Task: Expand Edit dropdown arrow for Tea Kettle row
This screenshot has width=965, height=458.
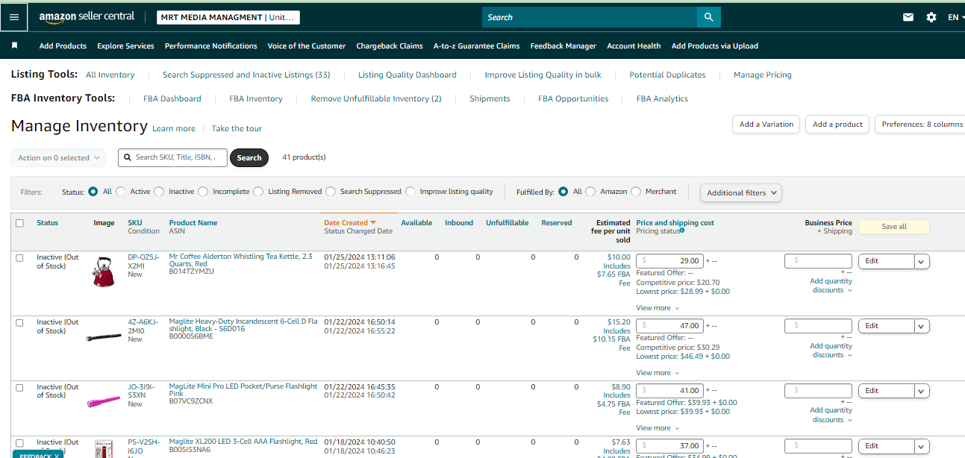Action: coord(922,261)
